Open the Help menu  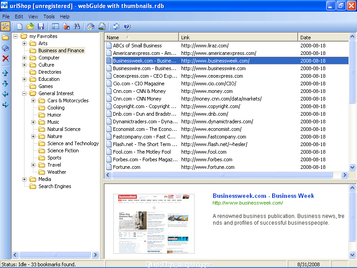coord(65,17)
